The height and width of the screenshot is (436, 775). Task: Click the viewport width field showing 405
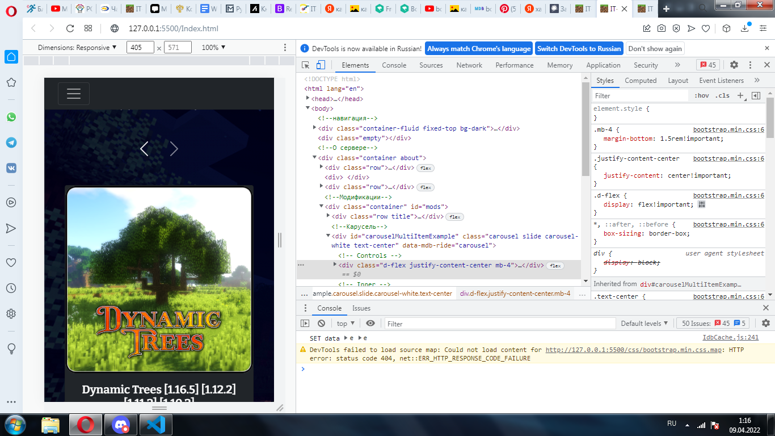pyautogui.click(x=140, y=48)
